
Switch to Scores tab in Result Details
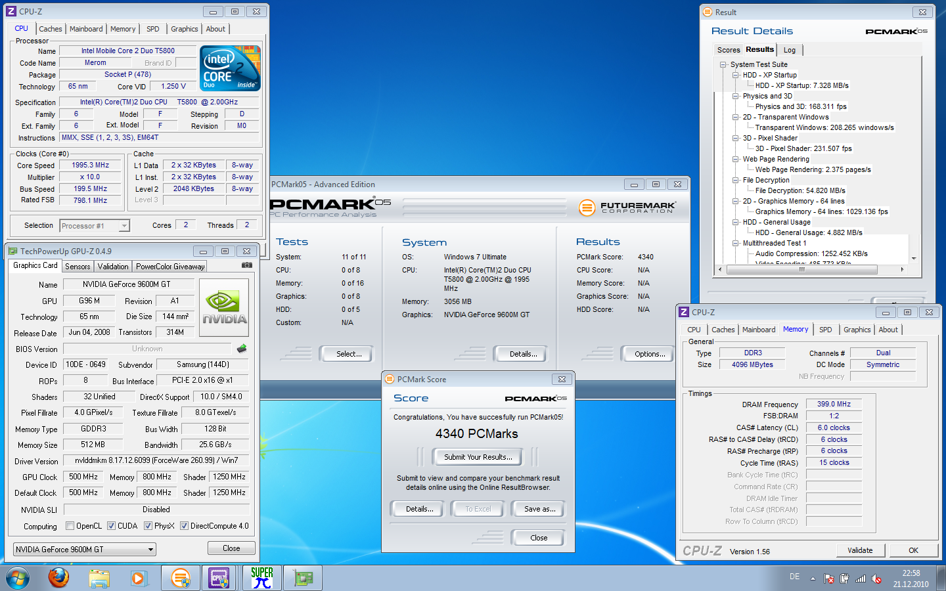[x=729, y=50]
